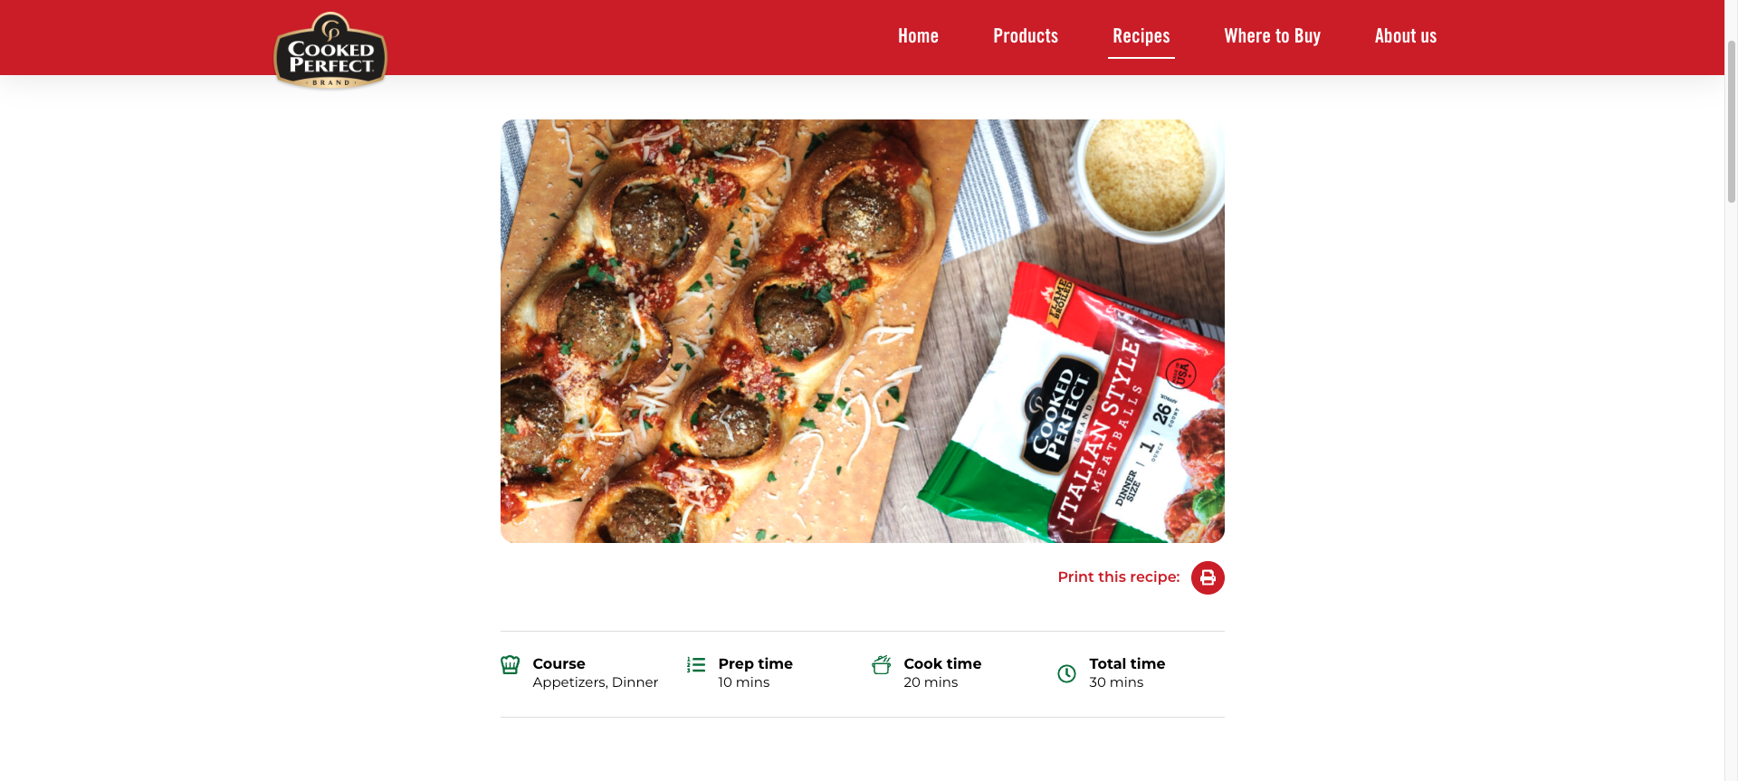Click the Cook time label

[942, 664]
